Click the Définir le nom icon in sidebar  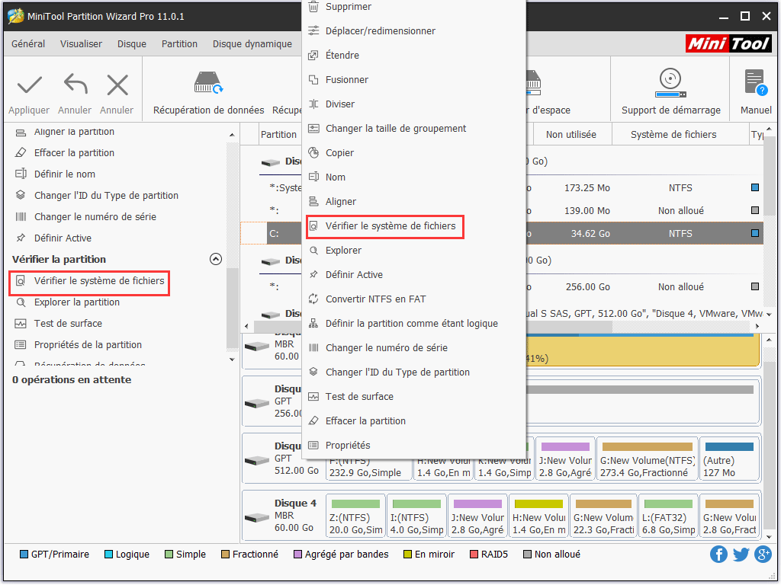click(21, 174)
